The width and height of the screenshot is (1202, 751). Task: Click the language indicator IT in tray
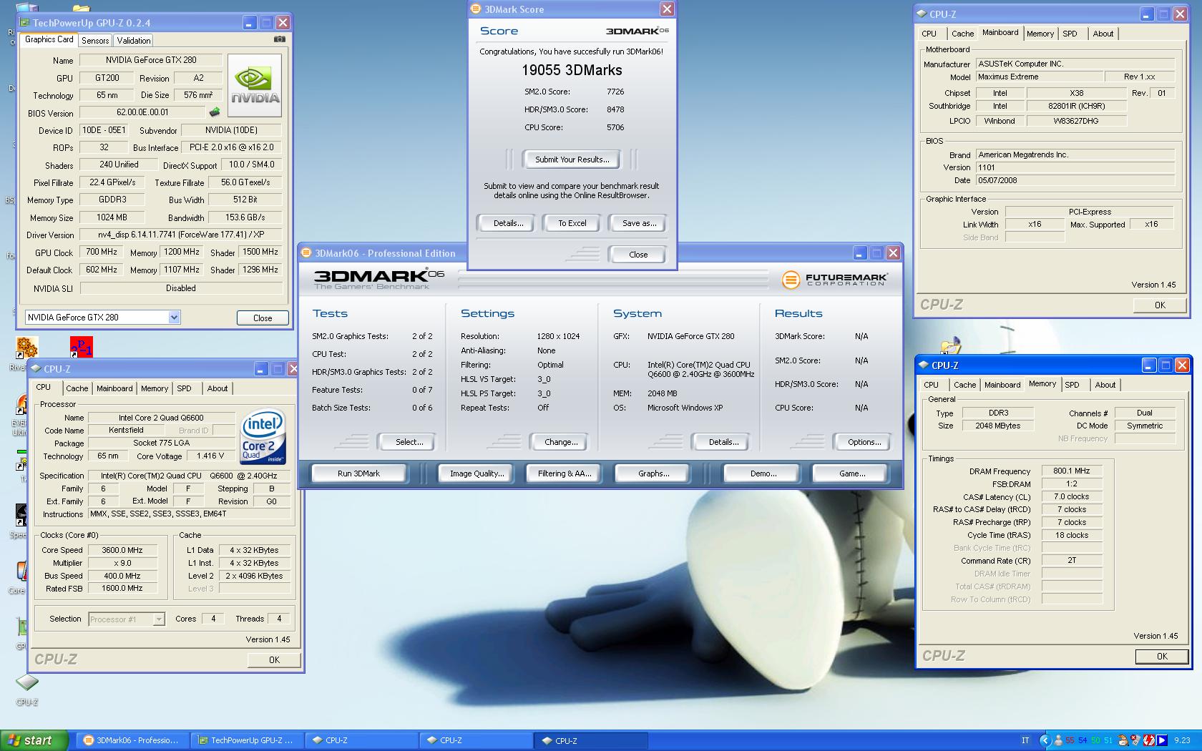click(x=1025, y=740)
